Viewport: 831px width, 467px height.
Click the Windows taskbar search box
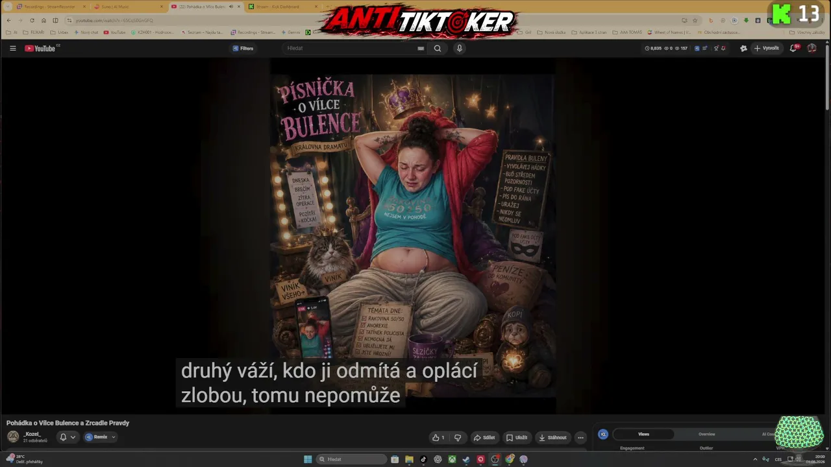point(351,459)
